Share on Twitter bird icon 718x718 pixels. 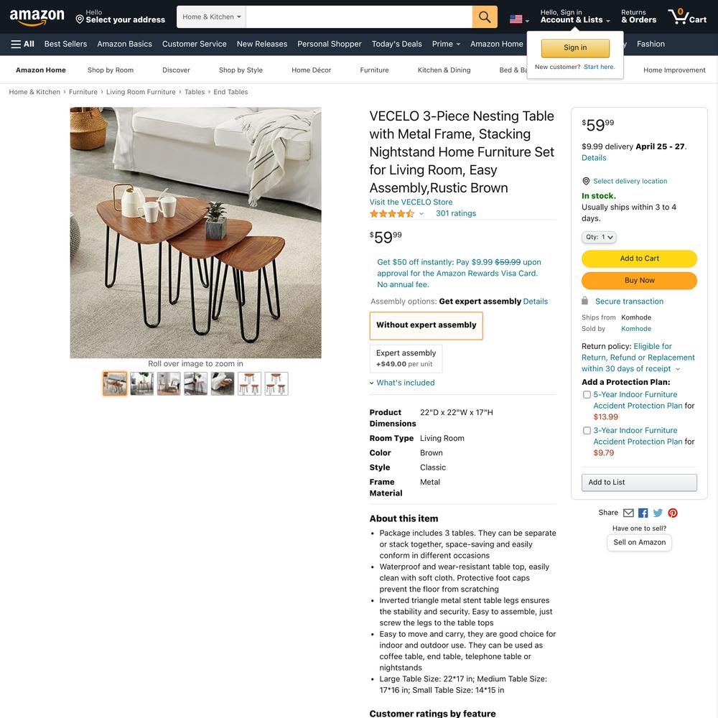658,513
